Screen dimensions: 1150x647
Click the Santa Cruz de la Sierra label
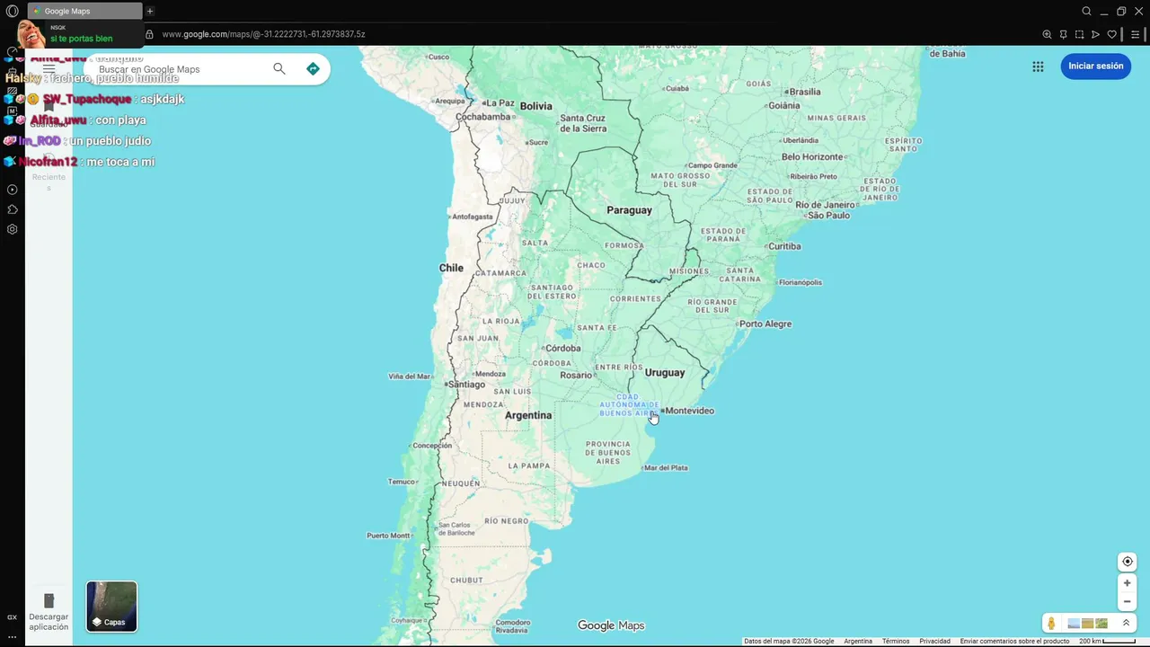point(583,123)
